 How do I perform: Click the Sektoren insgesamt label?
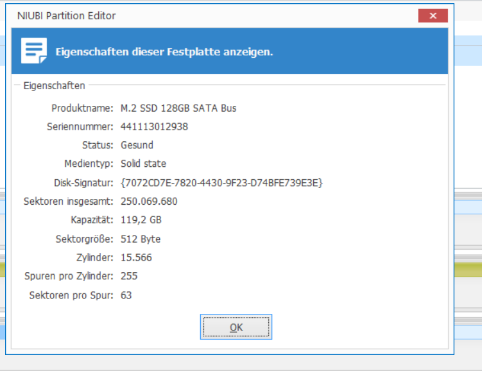coord(69,202)
